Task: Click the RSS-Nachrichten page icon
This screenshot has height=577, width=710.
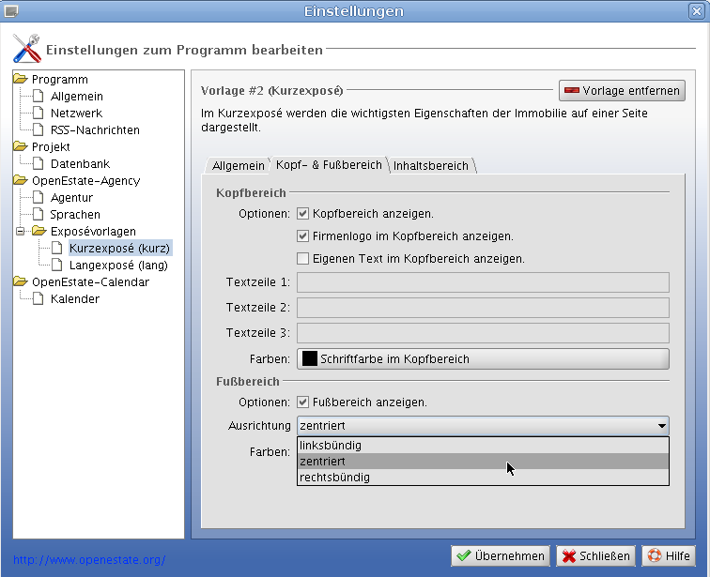Action: point(39,130)
